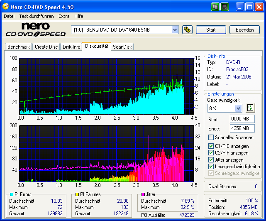Click the green refresh speed icon
The image size is (266, 221).
[x=250, y=108]
